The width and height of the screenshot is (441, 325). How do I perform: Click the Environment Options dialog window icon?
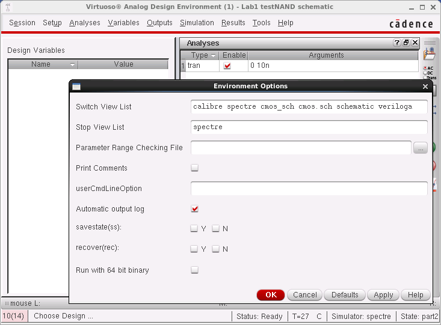(76, 87)
